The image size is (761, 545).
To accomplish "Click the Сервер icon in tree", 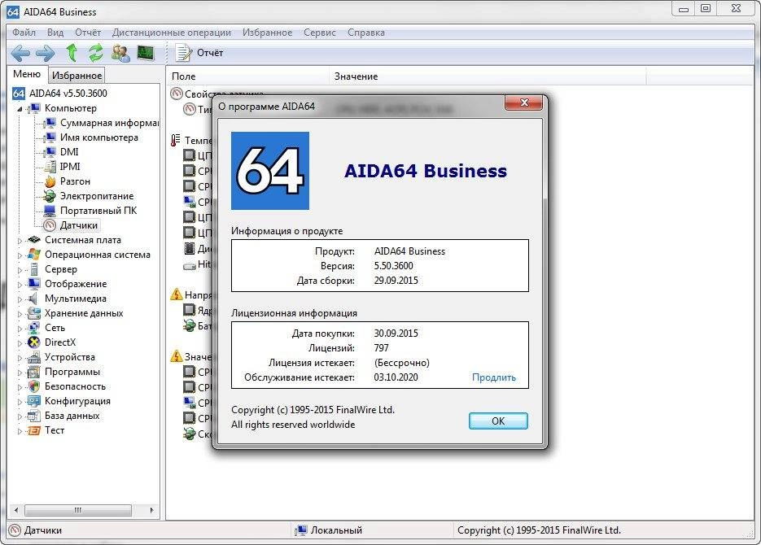I will (34, 269).
